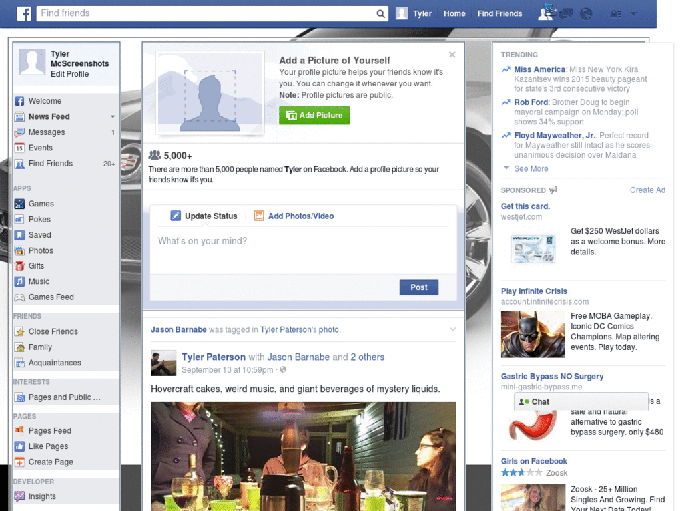The width and height of the screenshot is (682, 511).
Task: Click the green Add Picture button
Action: coord(314,116)
